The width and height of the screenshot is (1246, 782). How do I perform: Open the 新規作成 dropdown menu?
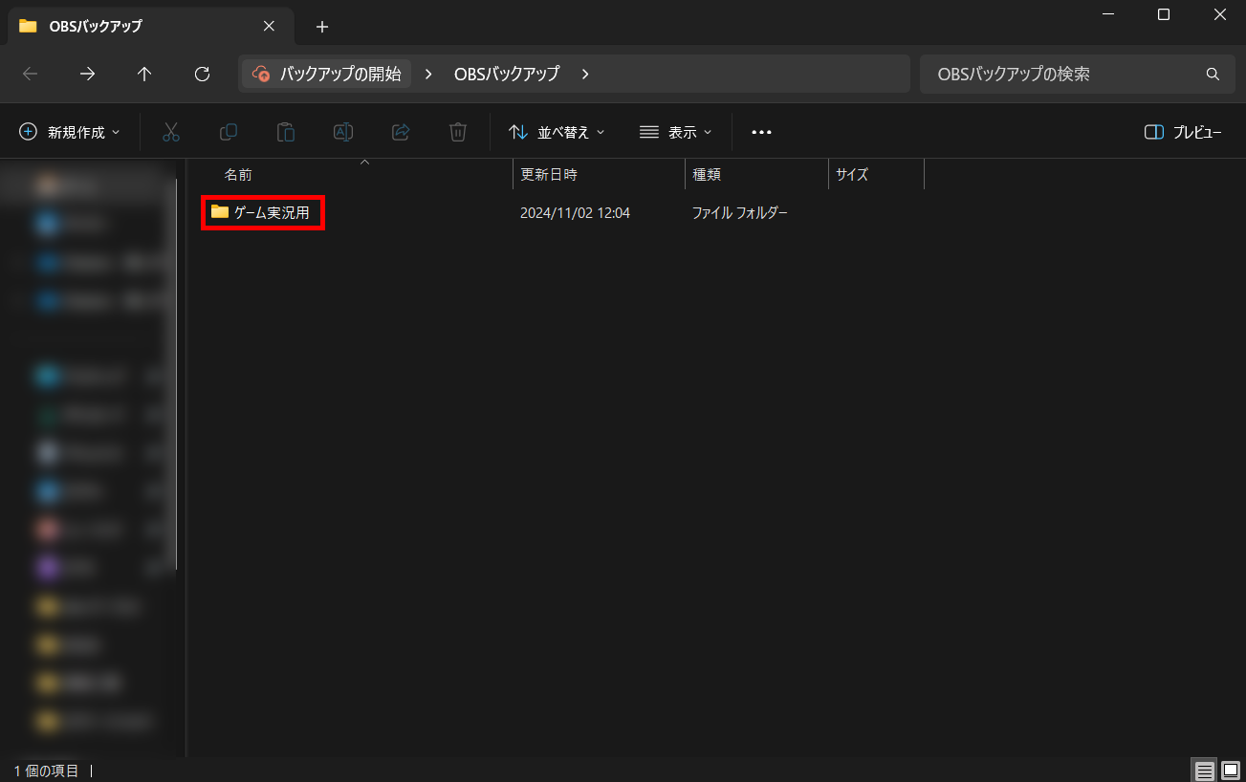[70, 132]
